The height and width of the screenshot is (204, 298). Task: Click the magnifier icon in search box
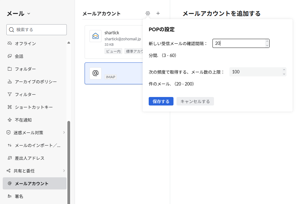(x=11, y=30)
